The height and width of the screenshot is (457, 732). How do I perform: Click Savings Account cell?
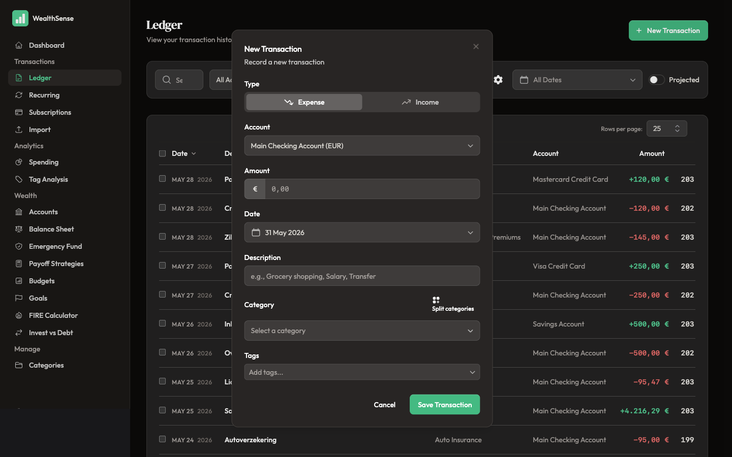click(x=558, y=324)
